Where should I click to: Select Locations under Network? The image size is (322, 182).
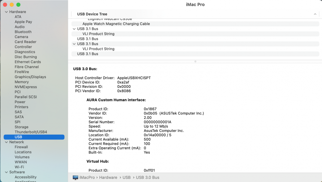tap(23, 152)
